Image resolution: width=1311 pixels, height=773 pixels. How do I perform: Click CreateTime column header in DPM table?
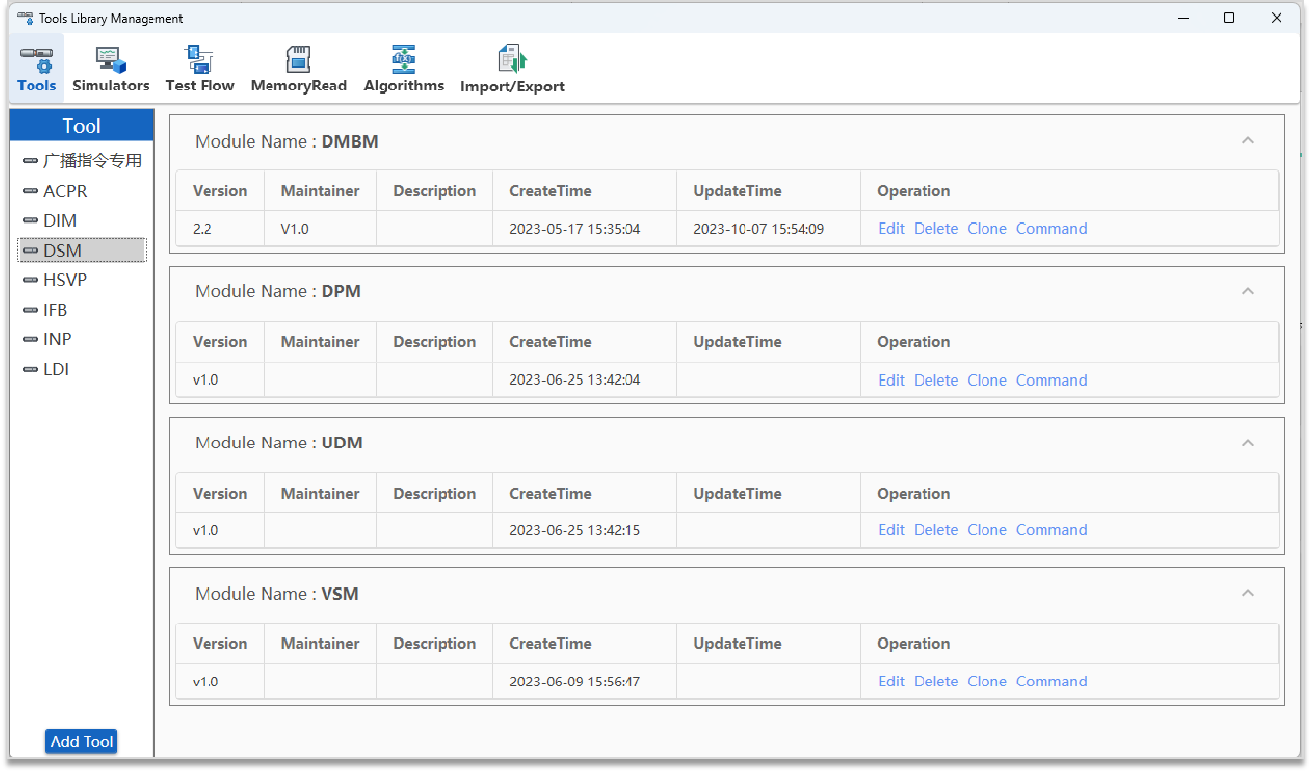(584, 342)
